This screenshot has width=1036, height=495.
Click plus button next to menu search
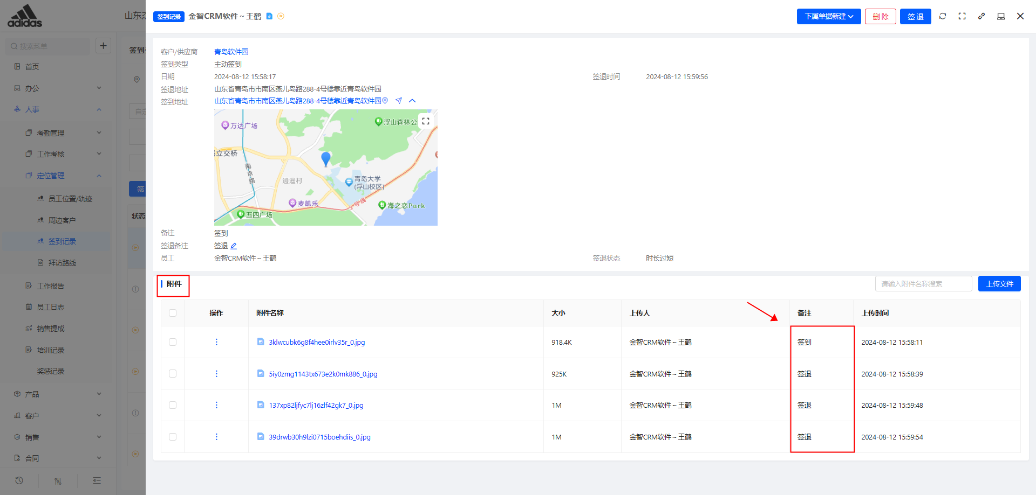pos(103,46)
